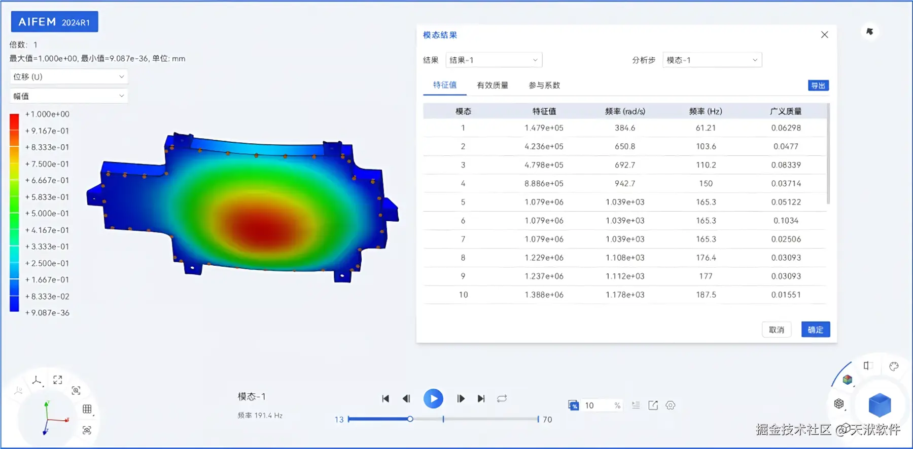Select mode 8 frequency 176.4 Hz
The width and height of the screenshot is (913, 449).
pos(706,258)
